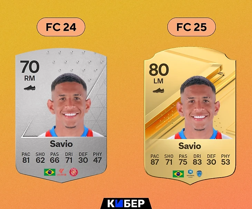Click the player portrait on FC 25 card

tap(198, 108)
